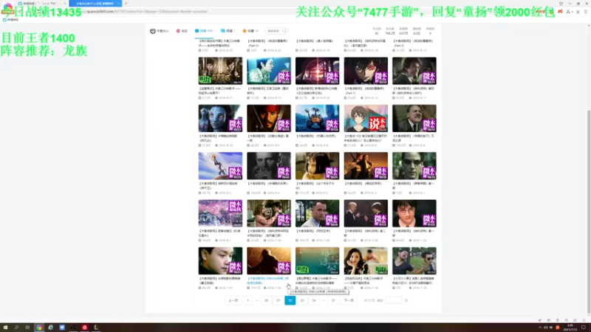Open the smiling woman with long hair thumbnail
The height and width of the screenshot is (332, 591).
[366, 261]
